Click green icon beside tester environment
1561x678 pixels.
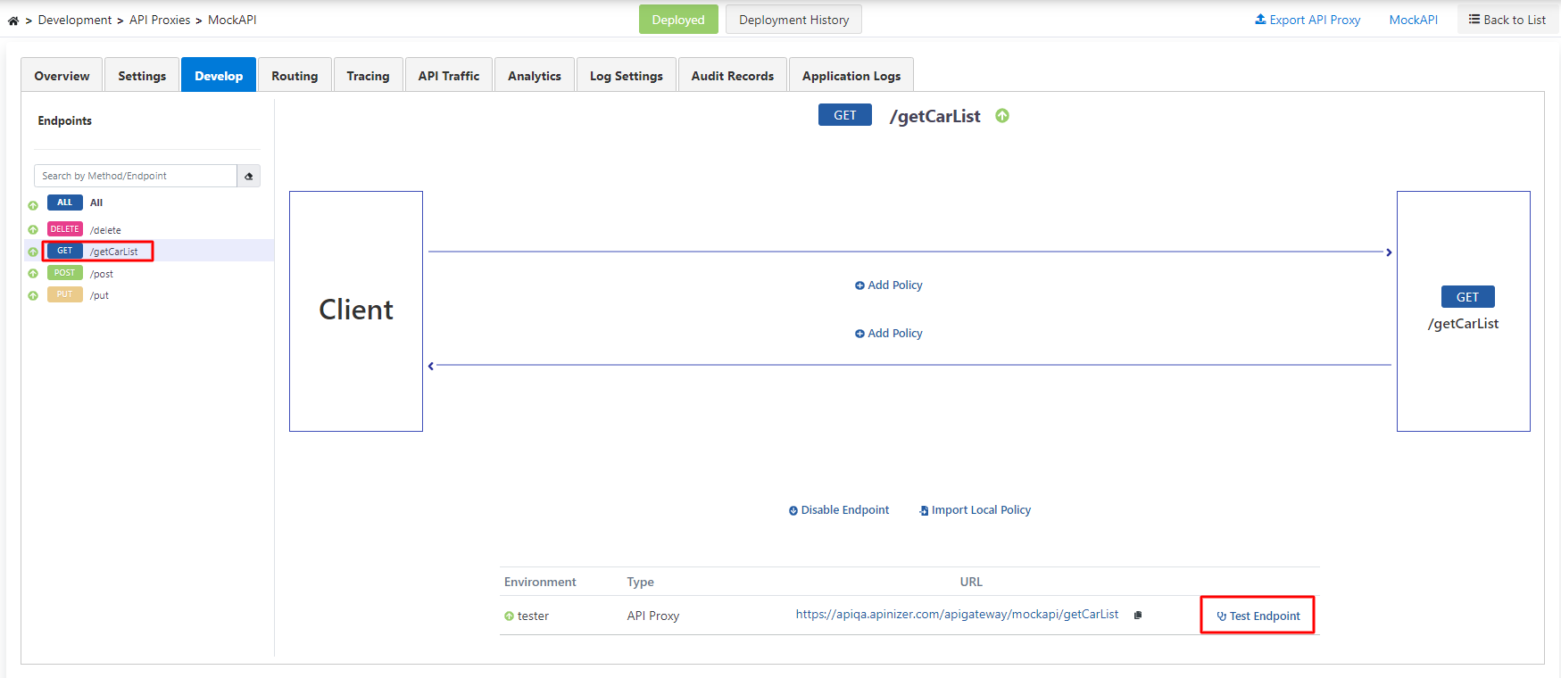tap(510, 616)
